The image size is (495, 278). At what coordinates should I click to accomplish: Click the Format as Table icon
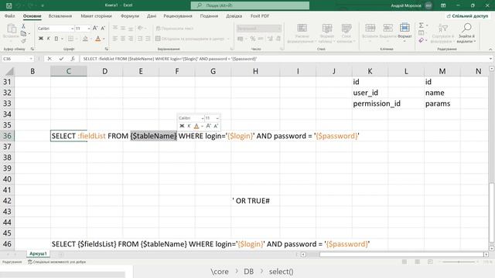(326, 33)
